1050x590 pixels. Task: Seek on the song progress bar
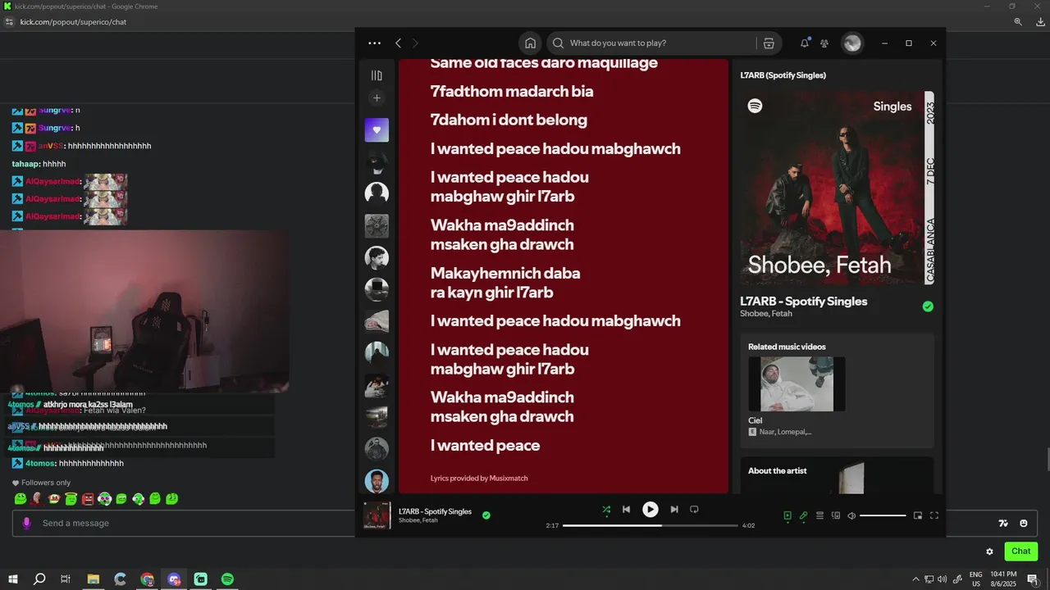(x=651, y=525)
